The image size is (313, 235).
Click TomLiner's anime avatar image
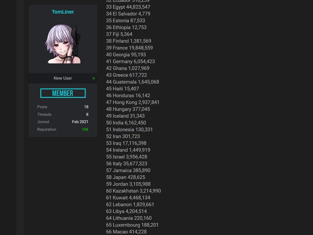[x=63, y=44]
